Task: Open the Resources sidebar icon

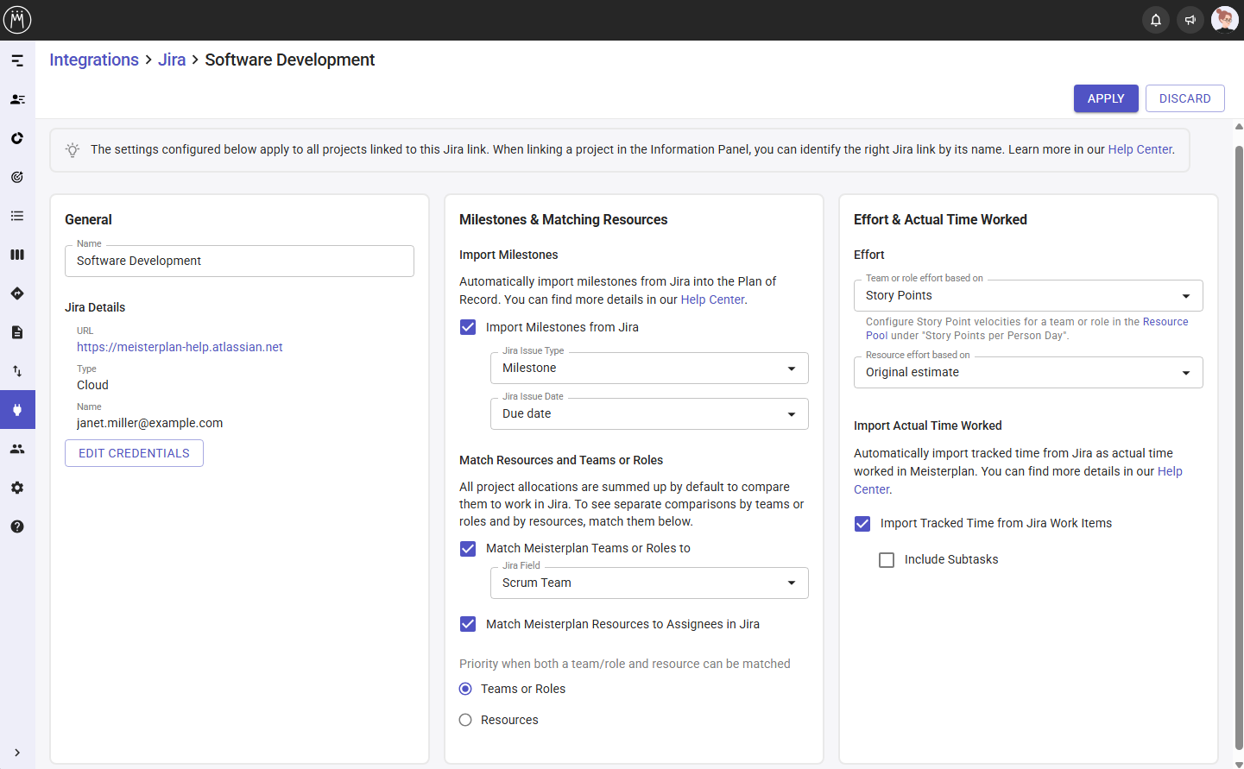Action: 17,99
